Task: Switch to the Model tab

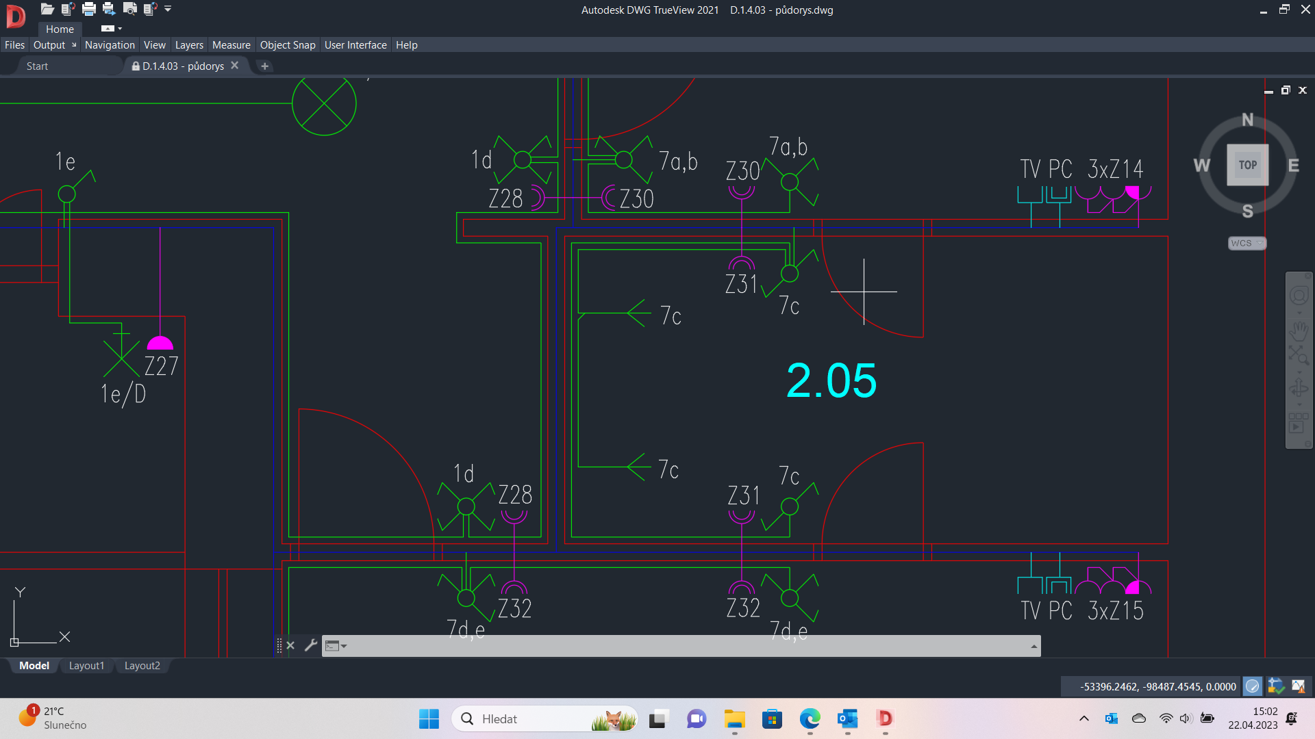Action: coord(34,665)
